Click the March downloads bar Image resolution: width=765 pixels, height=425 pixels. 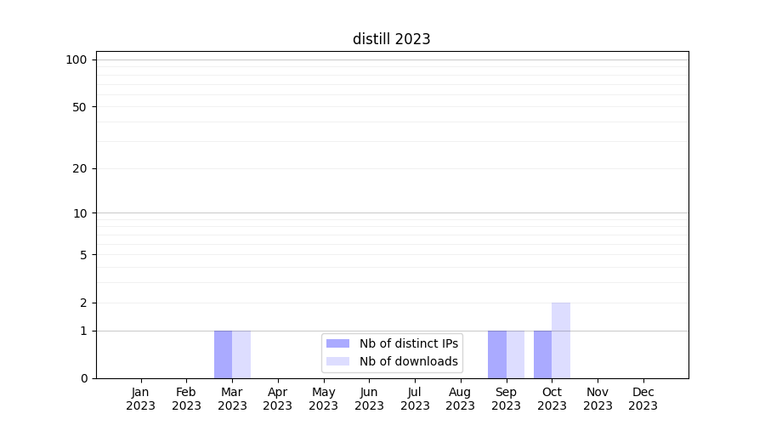(241, 354)
